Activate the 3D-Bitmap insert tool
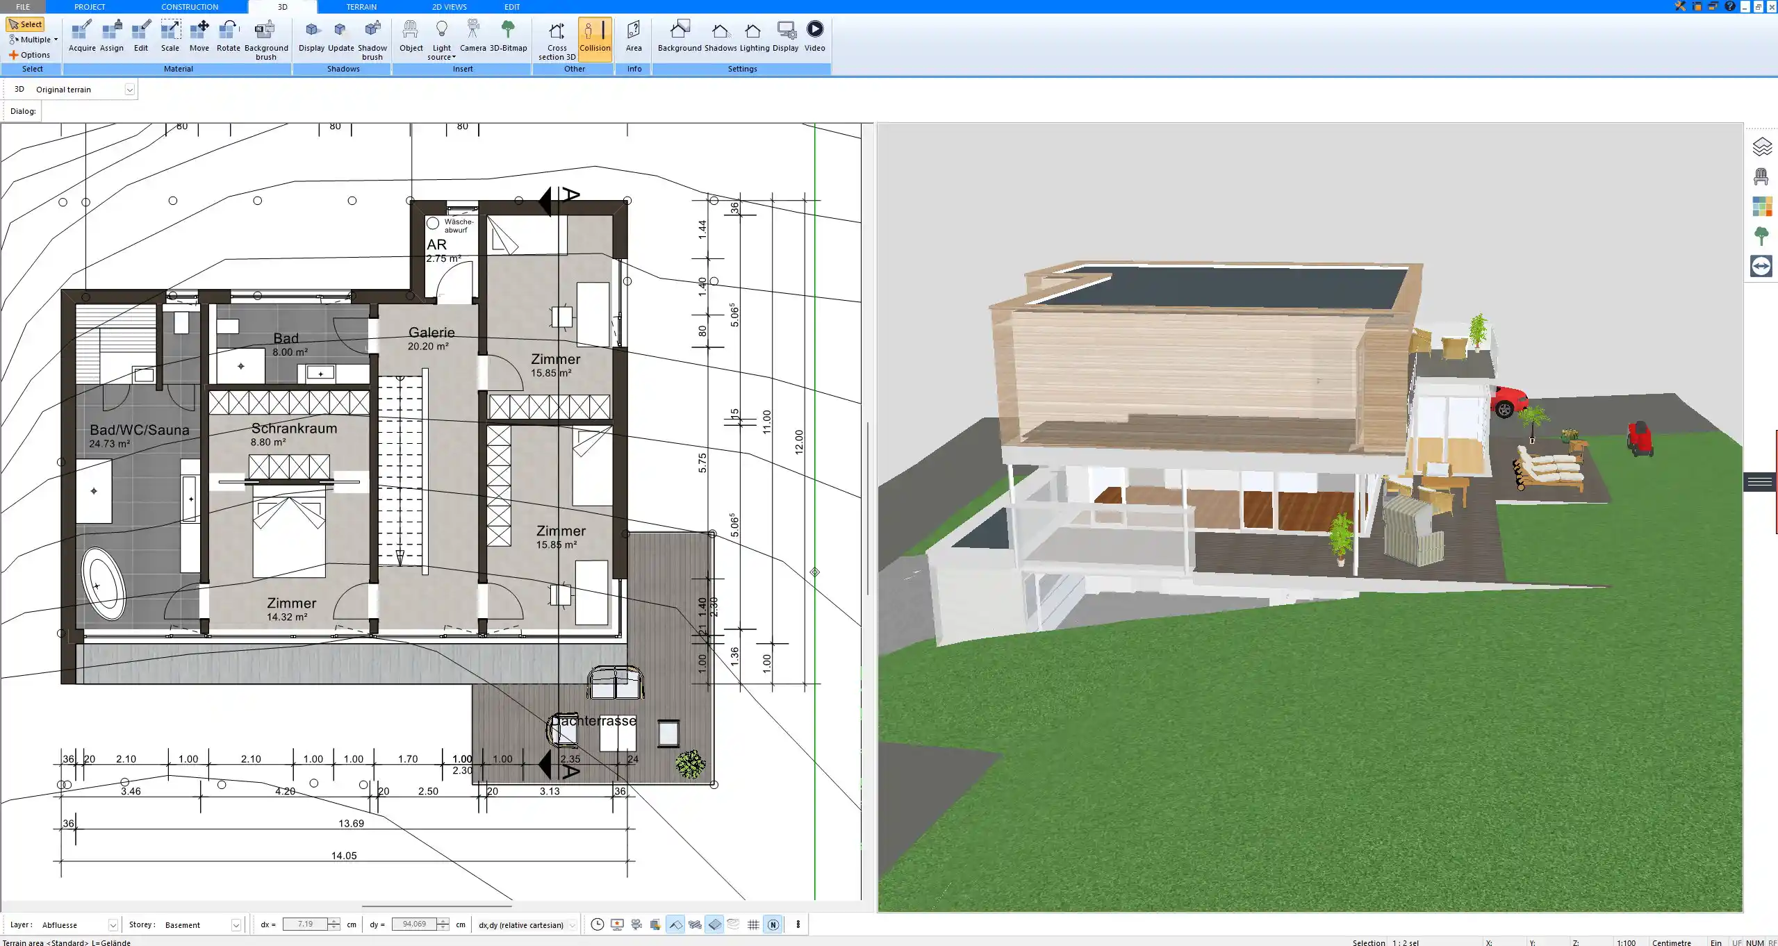The height and width of the screenshot is (946, 1778). 509,35
